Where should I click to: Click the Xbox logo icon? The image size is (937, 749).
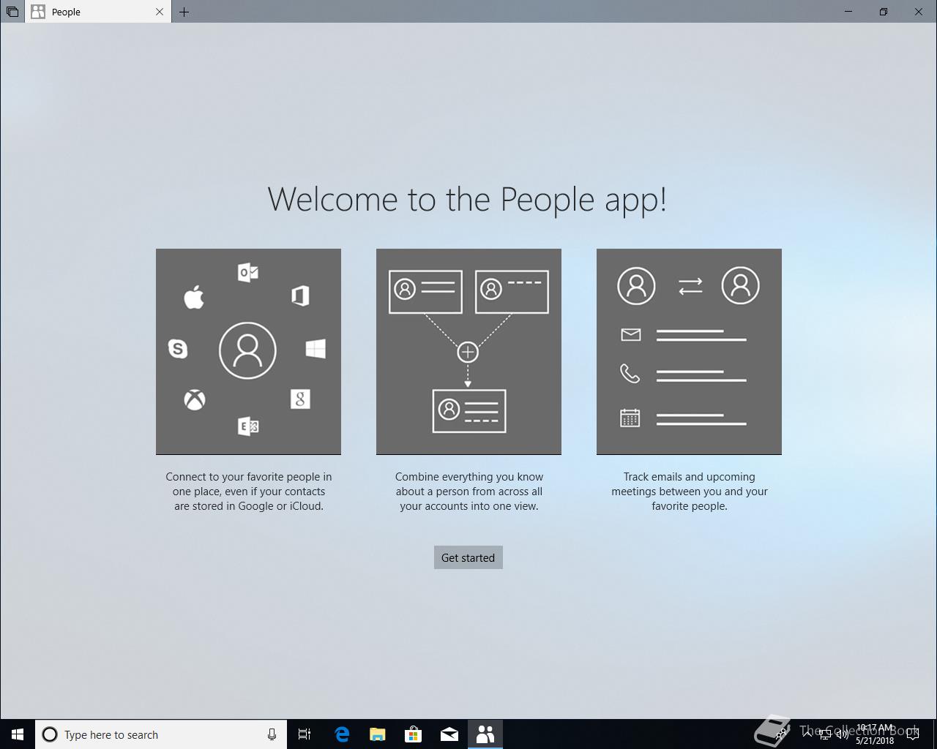(195, 399)
